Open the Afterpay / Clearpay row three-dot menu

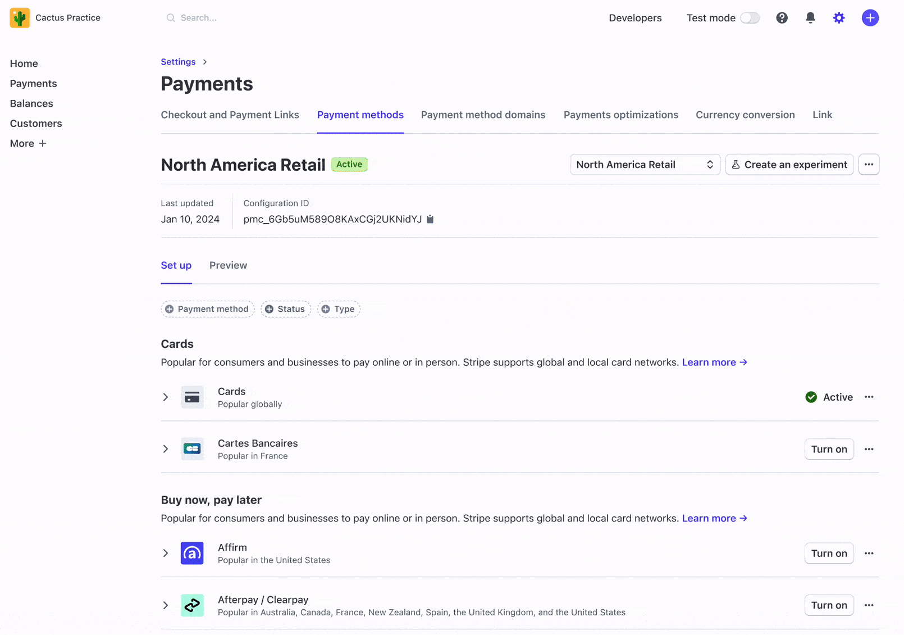(x=869, y=605)
